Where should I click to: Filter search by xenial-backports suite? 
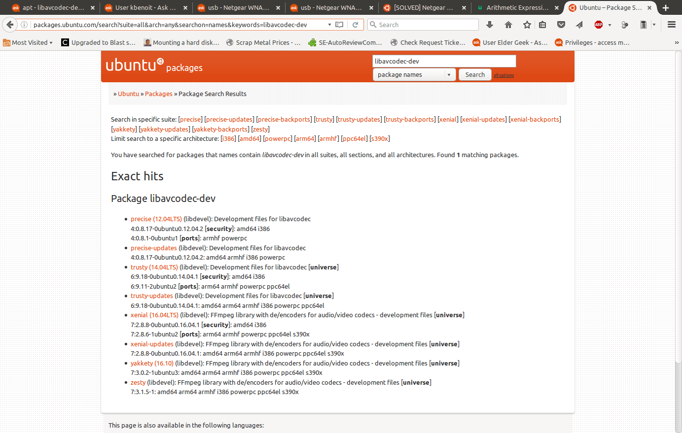(535, 120)
